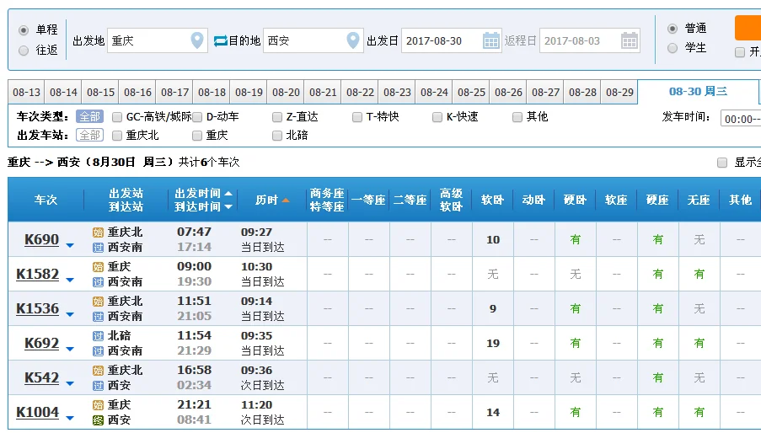
Task: Click the pass-through icon next to K542 西安
Action: click(98, 386)
